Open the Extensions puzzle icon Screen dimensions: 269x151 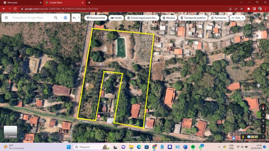coord(249,9)
